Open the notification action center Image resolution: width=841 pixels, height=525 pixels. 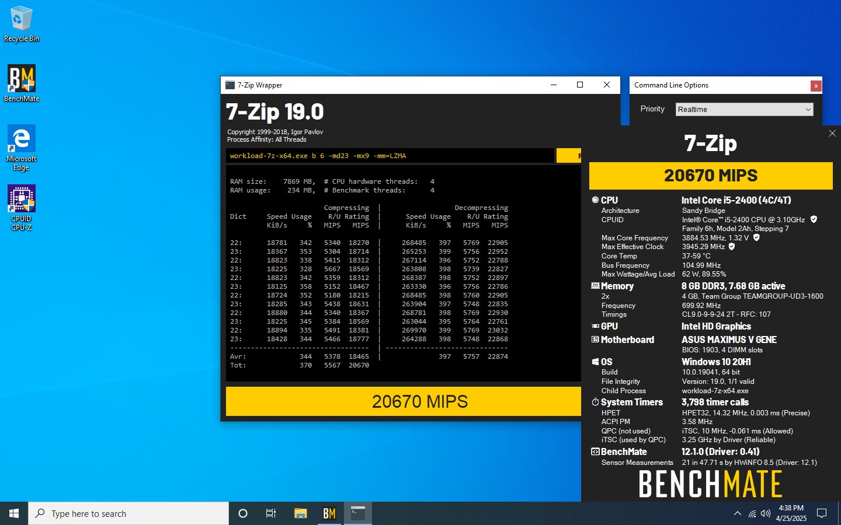point(822,513)
